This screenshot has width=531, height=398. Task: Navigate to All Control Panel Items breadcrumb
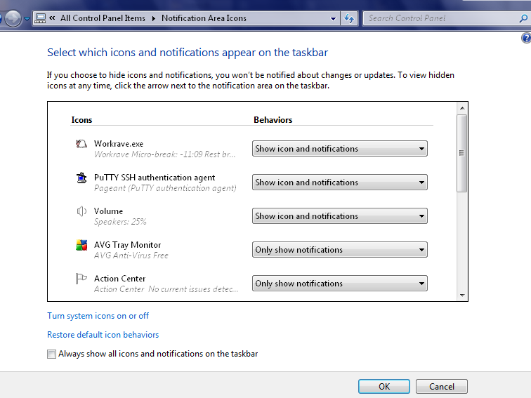tap(103, 18)
